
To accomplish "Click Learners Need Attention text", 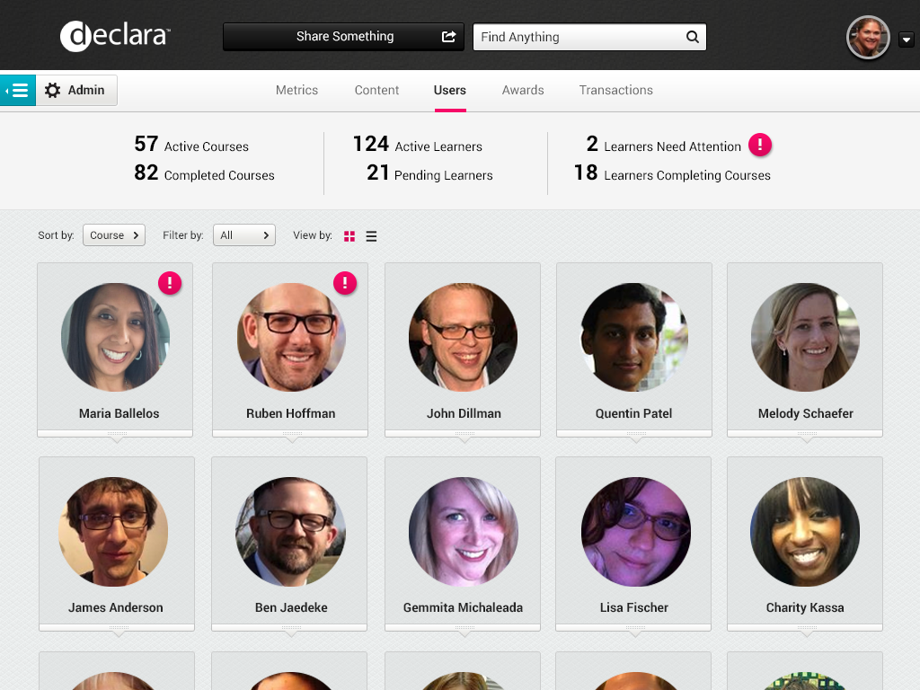I will 672,146.
